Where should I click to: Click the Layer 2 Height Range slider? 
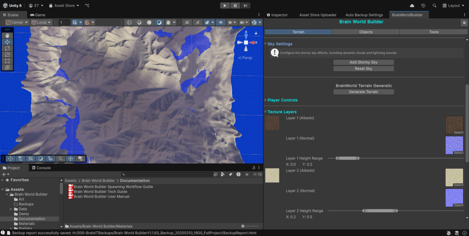[396, 211]
